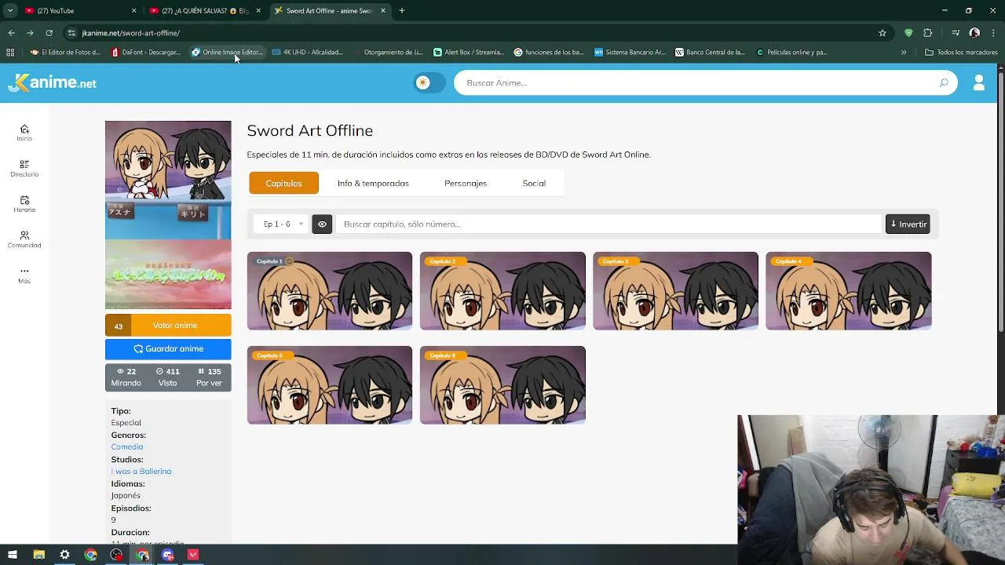Screen dimensions: 1005x565
Task: Expand the Más sidebar menu
Action: [24, 275]
